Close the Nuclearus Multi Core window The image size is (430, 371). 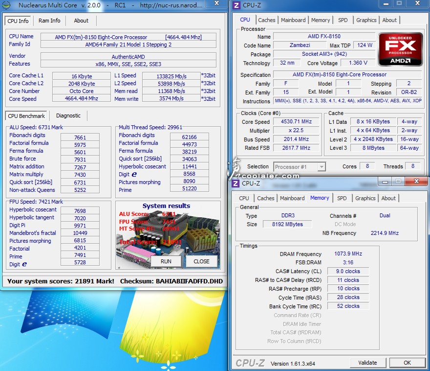pyautogui.click(x=216, y=3)
